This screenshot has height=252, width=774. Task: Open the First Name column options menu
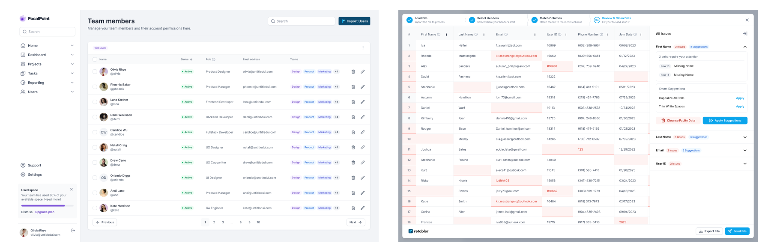pos(446,35)
